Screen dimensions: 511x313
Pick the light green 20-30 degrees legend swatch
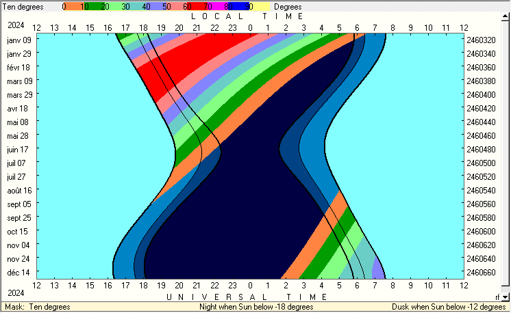(114, 7)
